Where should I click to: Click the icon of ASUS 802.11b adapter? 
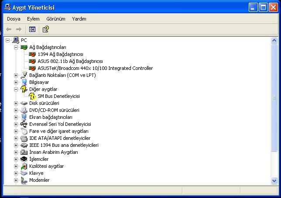32,61
